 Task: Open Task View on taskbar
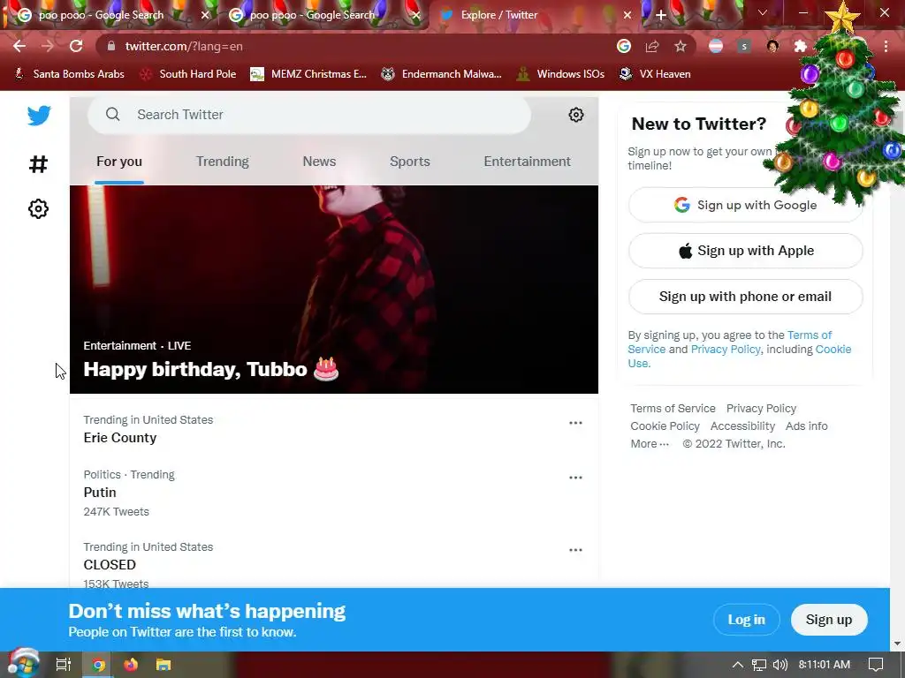pos(64,665)
